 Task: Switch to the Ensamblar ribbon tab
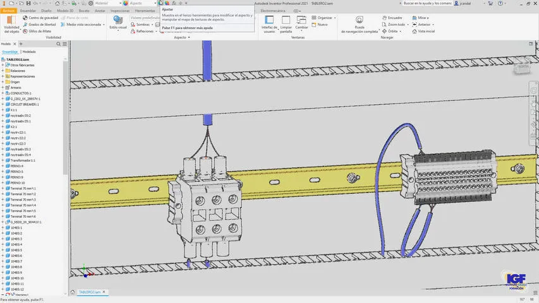tap(28, 11)
